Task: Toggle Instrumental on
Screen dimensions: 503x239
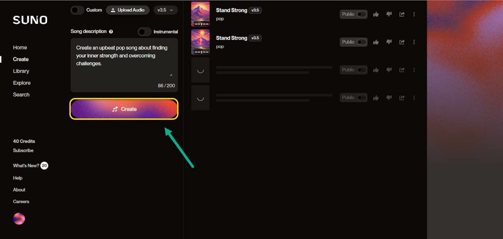Action: (144, 31)
